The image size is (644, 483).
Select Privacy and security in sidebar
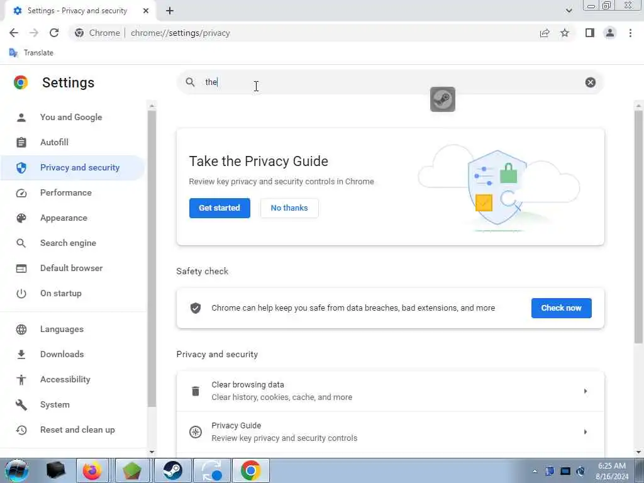point(73,167)
